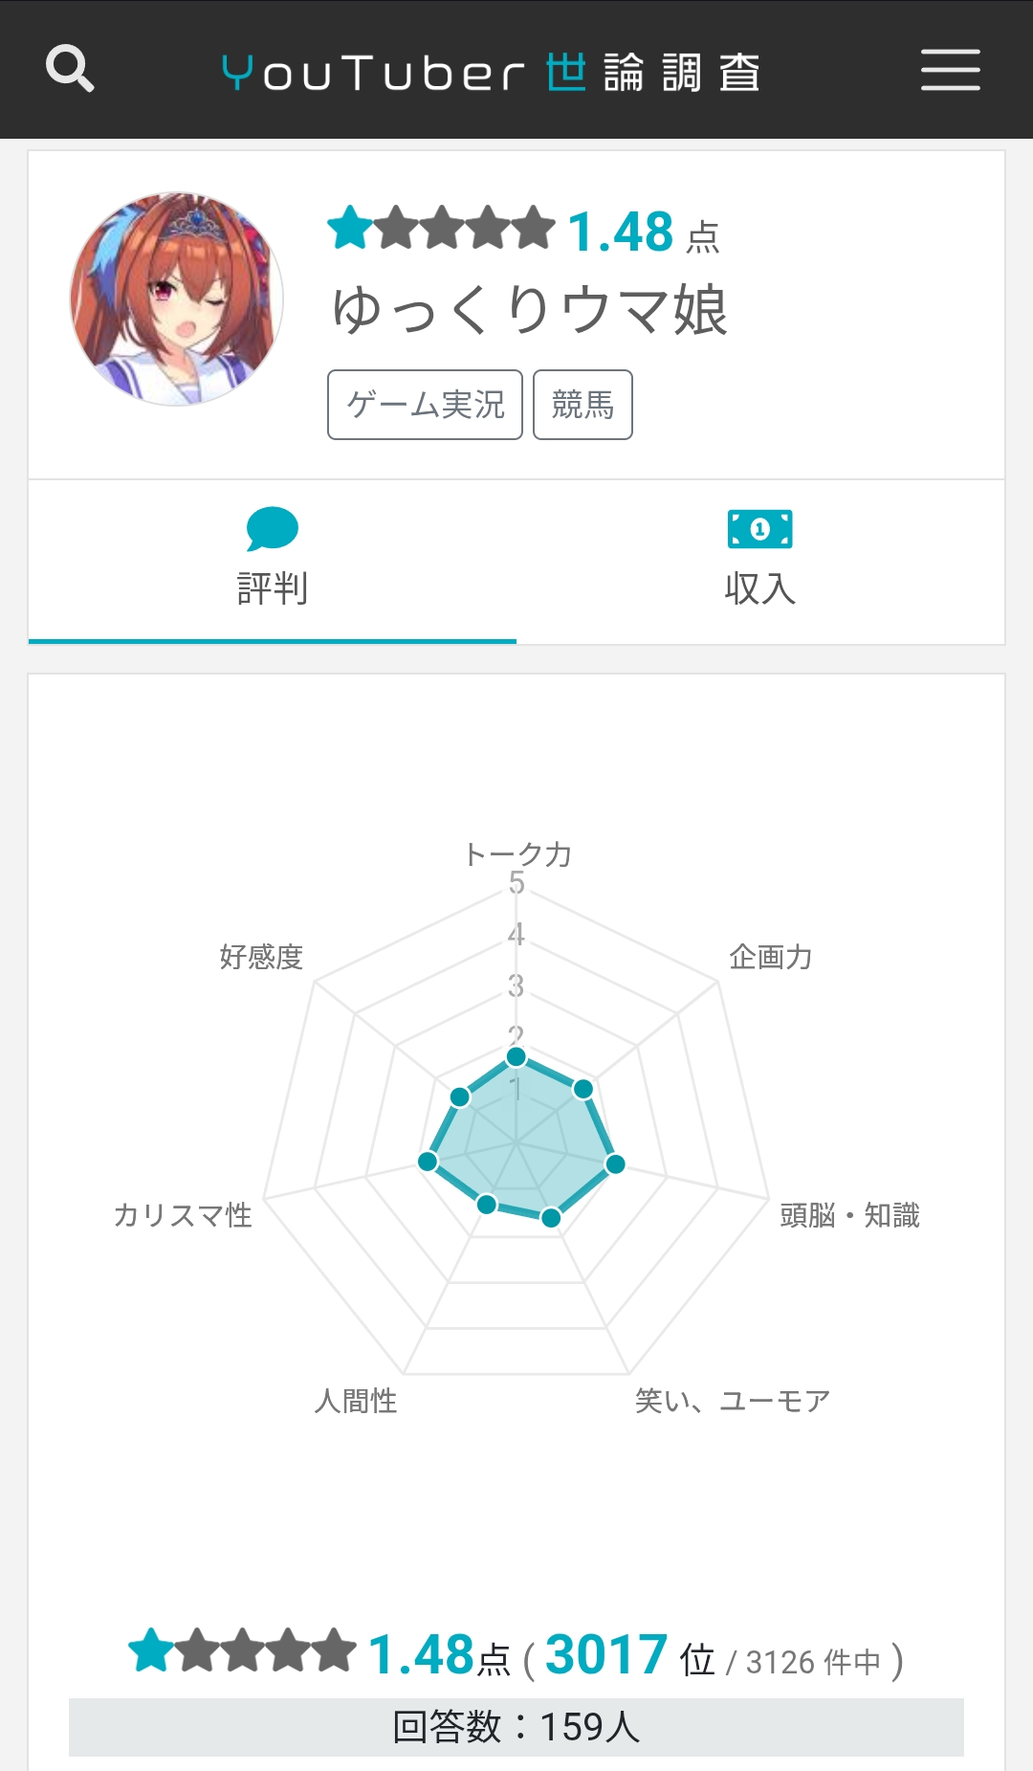Image resolution: width=1033 pixels, height=1771 pixels.
Task: Open the hamburger menu
Action: point(950,70)
